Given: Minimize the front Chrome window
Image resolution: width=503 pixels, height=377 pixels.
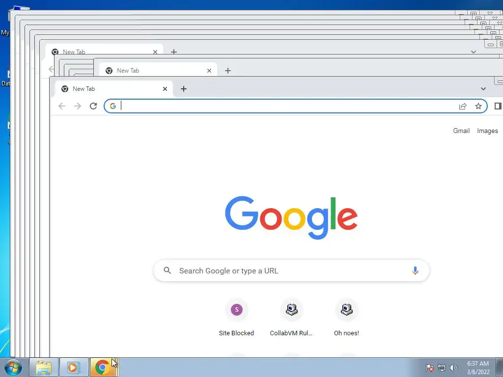Looking at the screenshot, I should coord(499,81).
